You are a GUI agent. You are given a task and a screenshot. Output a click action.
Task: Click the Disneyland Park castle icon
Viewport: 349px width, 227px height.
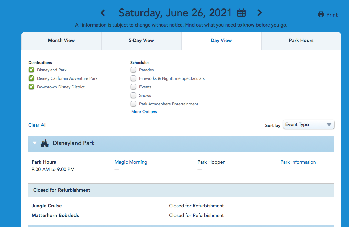[45, 143]
